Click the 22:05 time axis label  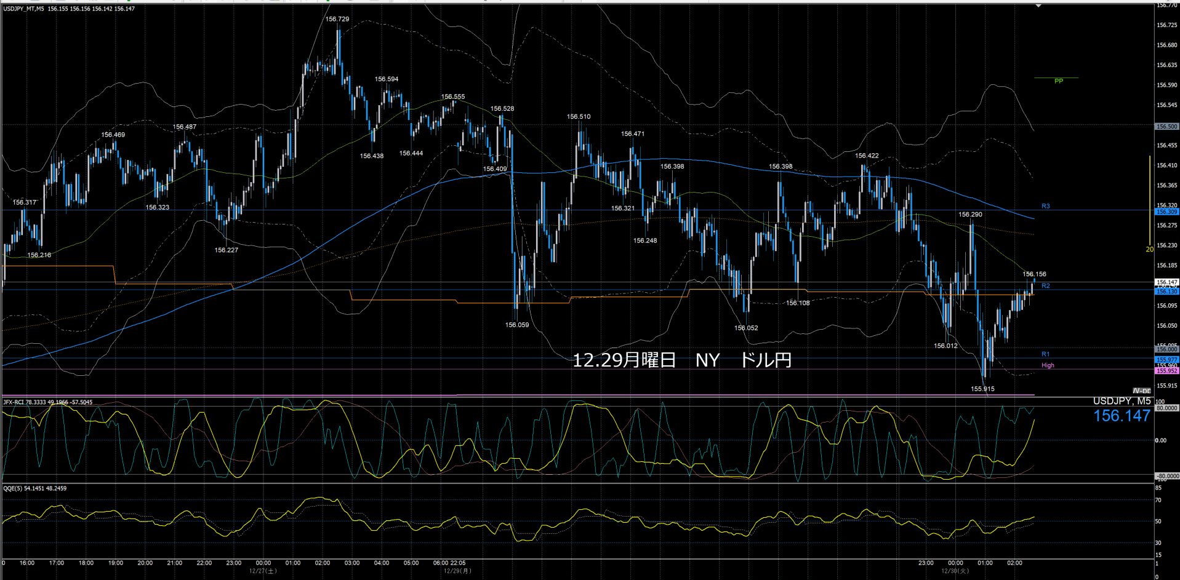click(457, 563)
